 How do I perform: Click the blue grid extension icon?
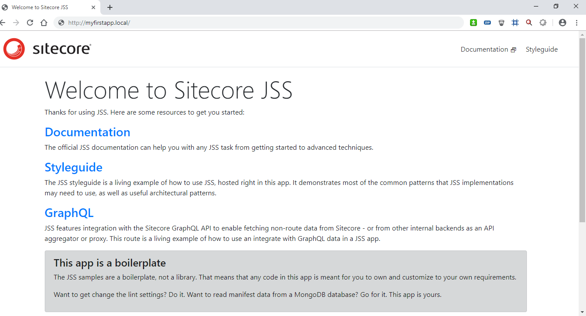(x=515, y=23)
